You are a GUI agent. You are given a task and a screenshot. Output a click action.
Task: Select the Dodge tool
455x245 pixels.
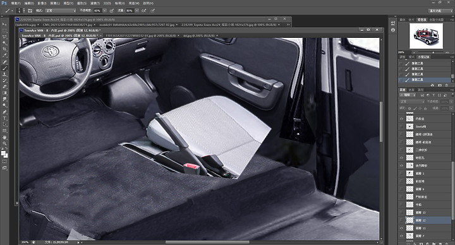tap(4, 105)
